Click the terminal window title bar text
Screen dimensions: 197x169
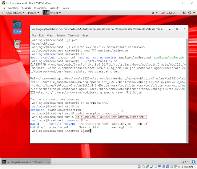point(98,29)
